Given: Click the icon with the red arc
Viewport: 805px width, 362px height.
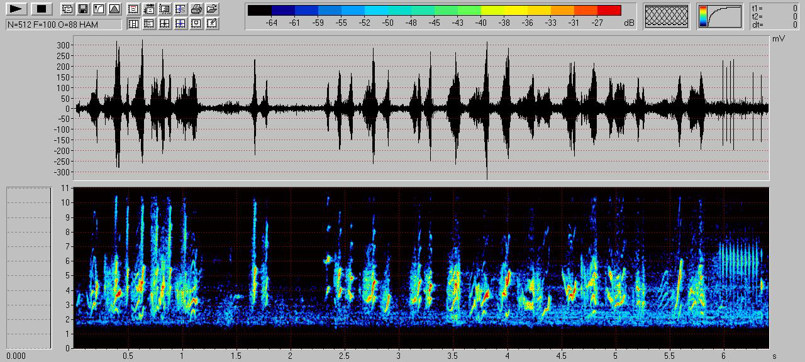Looking at the screenshot, I should [x=133, y=9].
